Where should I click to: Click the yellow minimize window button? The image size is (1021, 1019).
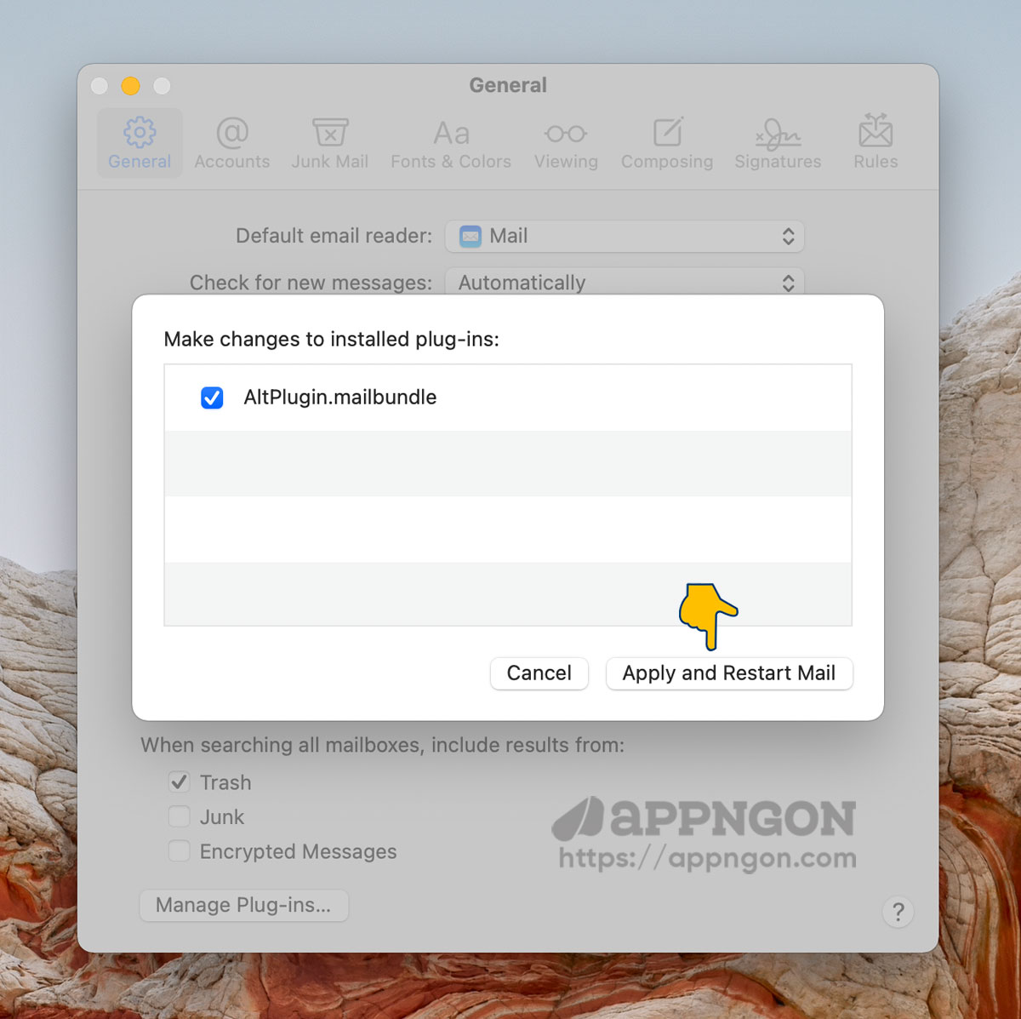(130, 86)
